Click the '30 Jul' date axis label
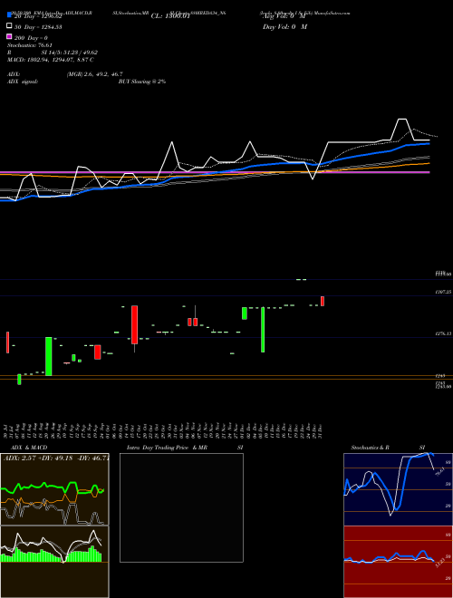The image size is (453, 598). 6,431
